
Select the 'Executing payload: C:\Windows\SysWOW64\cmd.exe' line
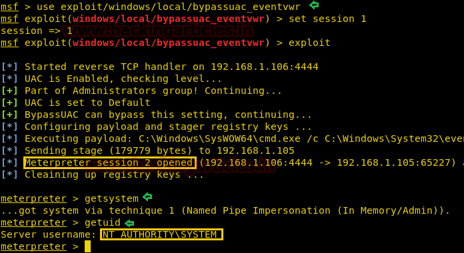pyautogui.click(x=244, y=138)
